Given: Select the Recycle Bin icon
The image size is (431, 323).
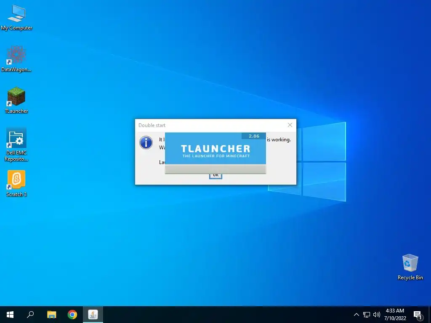Looking at the screenshot, I should click(410, 267).
